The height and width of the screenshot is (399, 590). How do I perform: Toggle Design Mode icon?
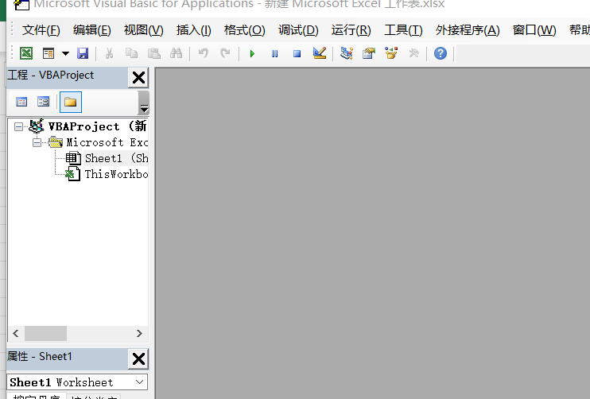320,53
